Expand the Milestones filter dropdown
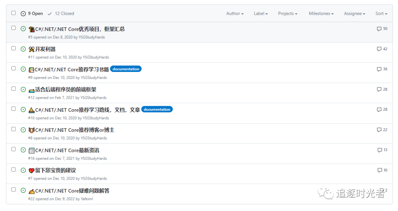This screenshot has width=398, height=211. click(321, 14)
